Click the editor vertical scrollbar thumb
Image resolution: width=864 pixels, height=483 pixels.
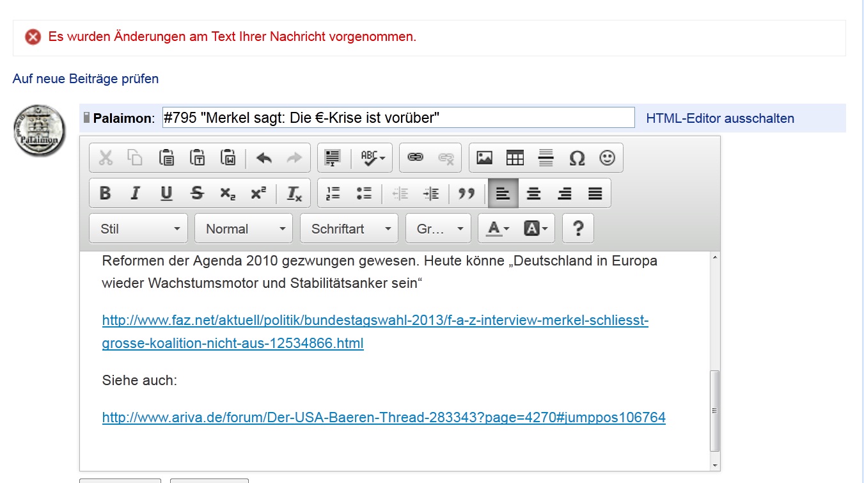(715, 411)
